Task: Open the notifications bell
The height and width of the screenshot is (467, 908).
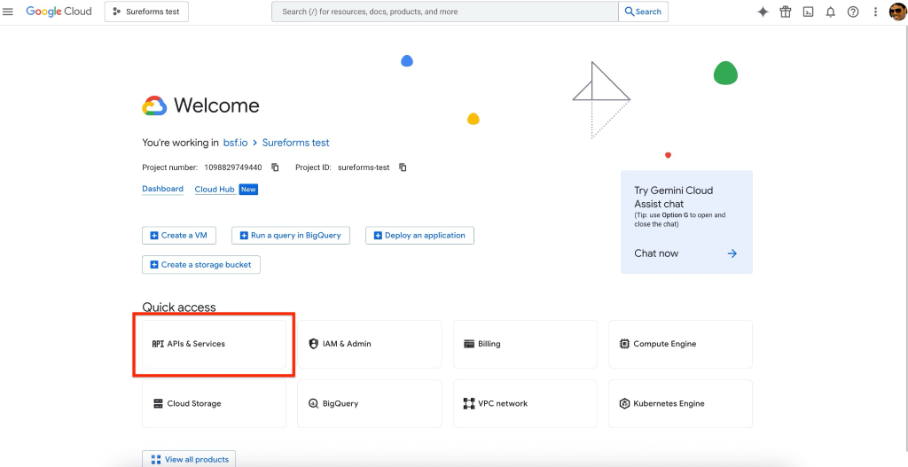Action: pos(830,12)
